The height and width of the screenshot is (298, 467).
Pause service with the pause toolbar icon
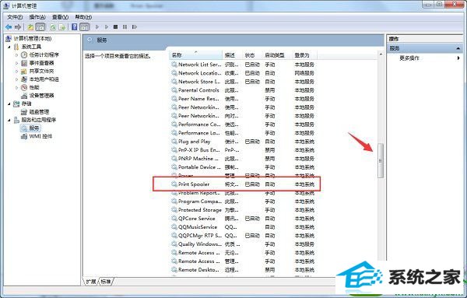[x=125, y=27]
